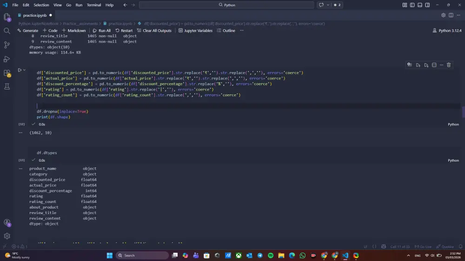465x261 pixels.
Task: Open Copilot chat icon in title bar
Action: 321,5
